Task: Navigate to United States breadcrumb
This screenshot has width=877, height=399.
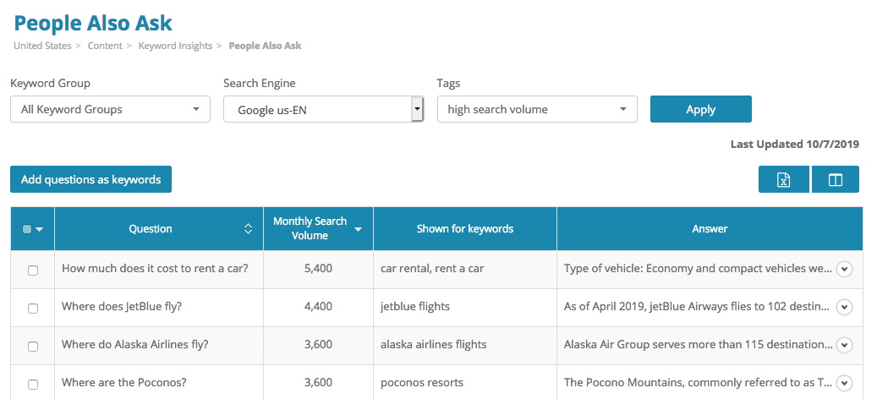Action: pos(42,46)
